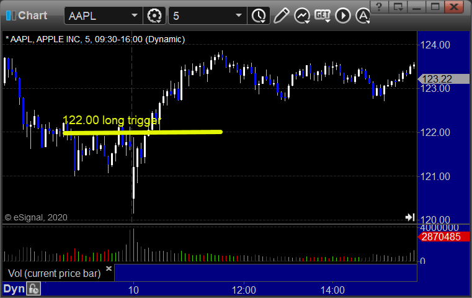472x298 pixels.
Task: Expand the 5 interval dropdown
Action: pos(239,16)
